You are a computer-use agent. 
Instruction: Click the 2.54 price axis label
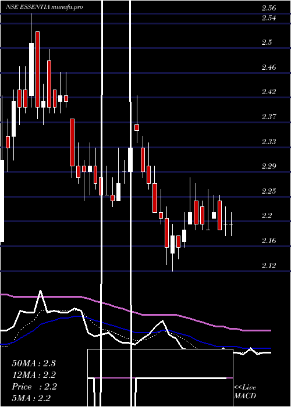[269, 18]
